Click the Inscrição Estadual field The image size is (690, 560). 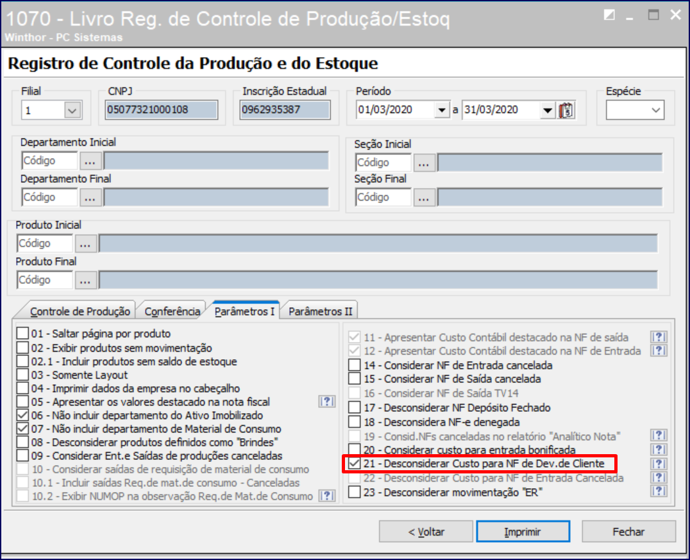click(x=285, y=110)
